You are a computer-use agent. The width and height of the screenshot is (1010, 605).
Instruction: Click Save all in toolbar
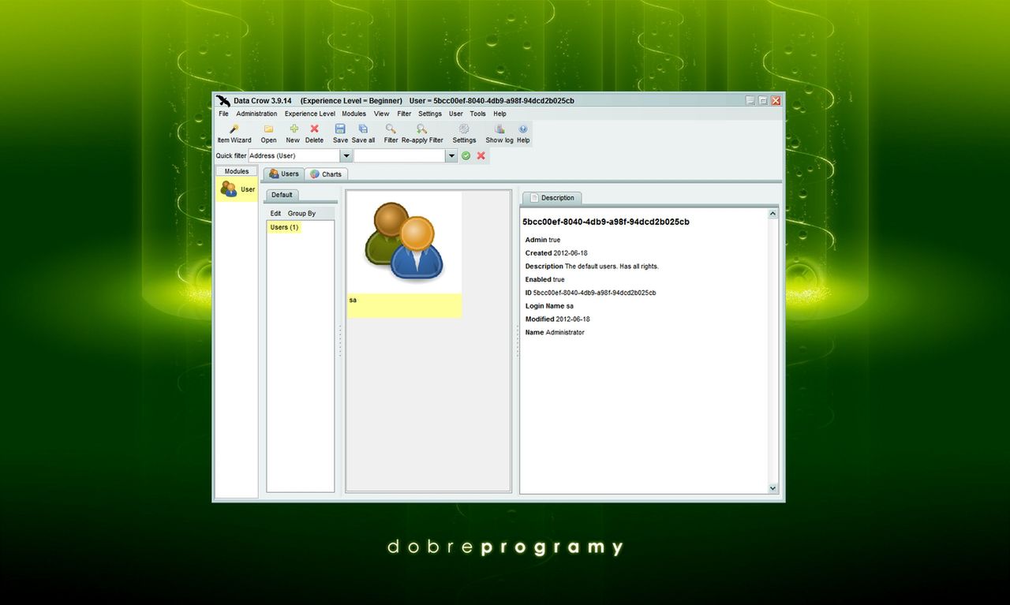363,133
